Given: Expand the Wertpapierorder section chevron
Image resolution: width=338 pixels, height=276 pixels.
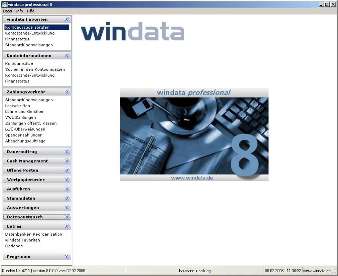Looking at the screenshot, I should tap(67, 180).
